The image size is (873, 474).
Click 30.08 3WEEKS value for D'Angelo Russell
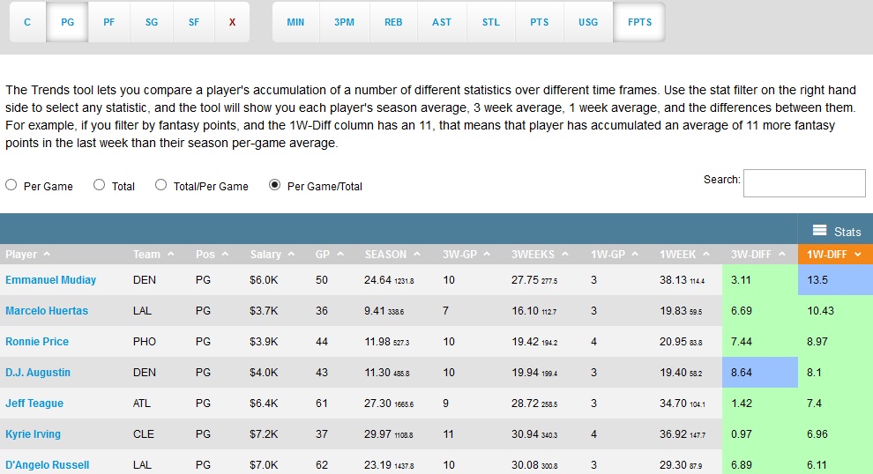tap(525, 464)
